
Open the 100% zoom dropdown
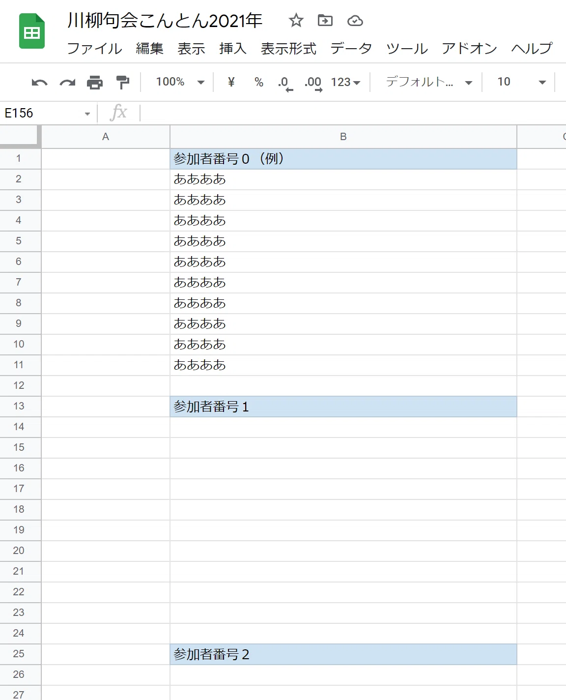(x=180, y=82)
